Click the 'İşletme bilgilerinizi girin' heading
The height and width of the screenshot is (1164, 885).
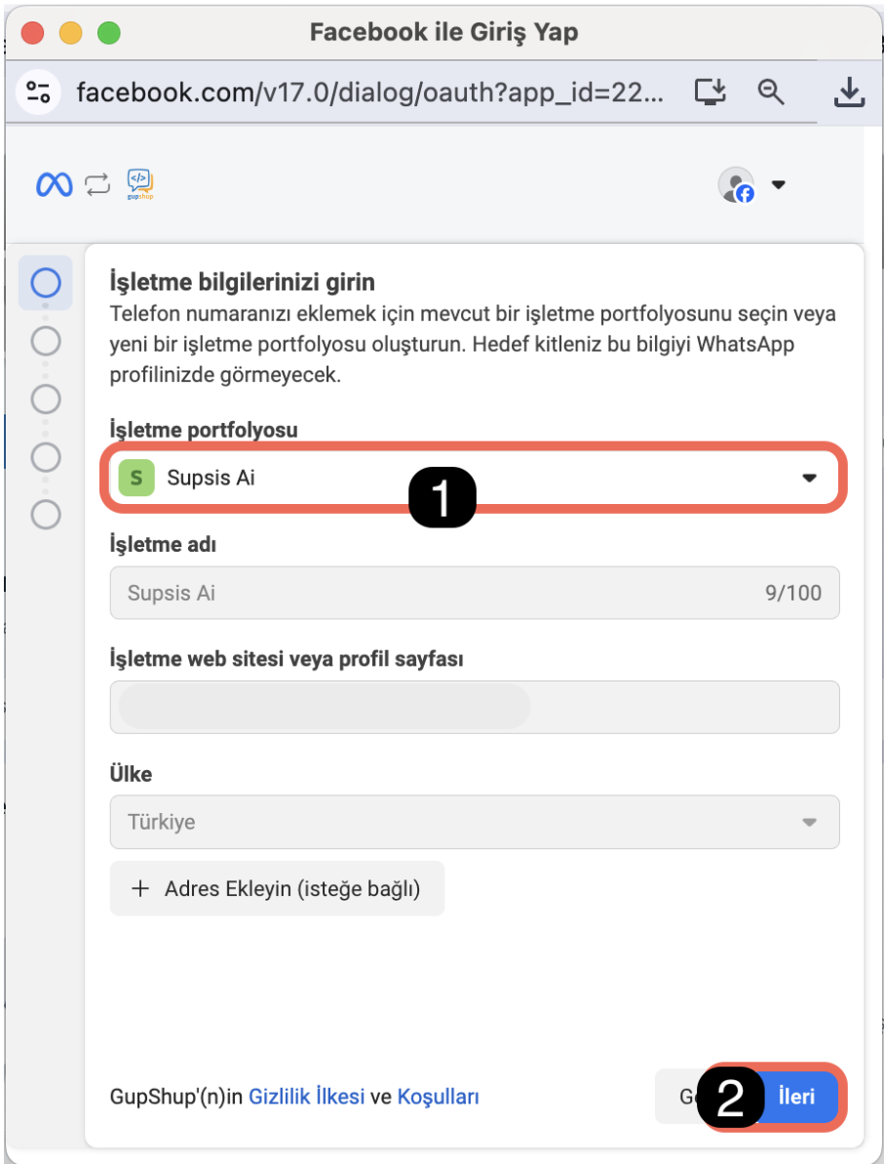coord(242,282)
